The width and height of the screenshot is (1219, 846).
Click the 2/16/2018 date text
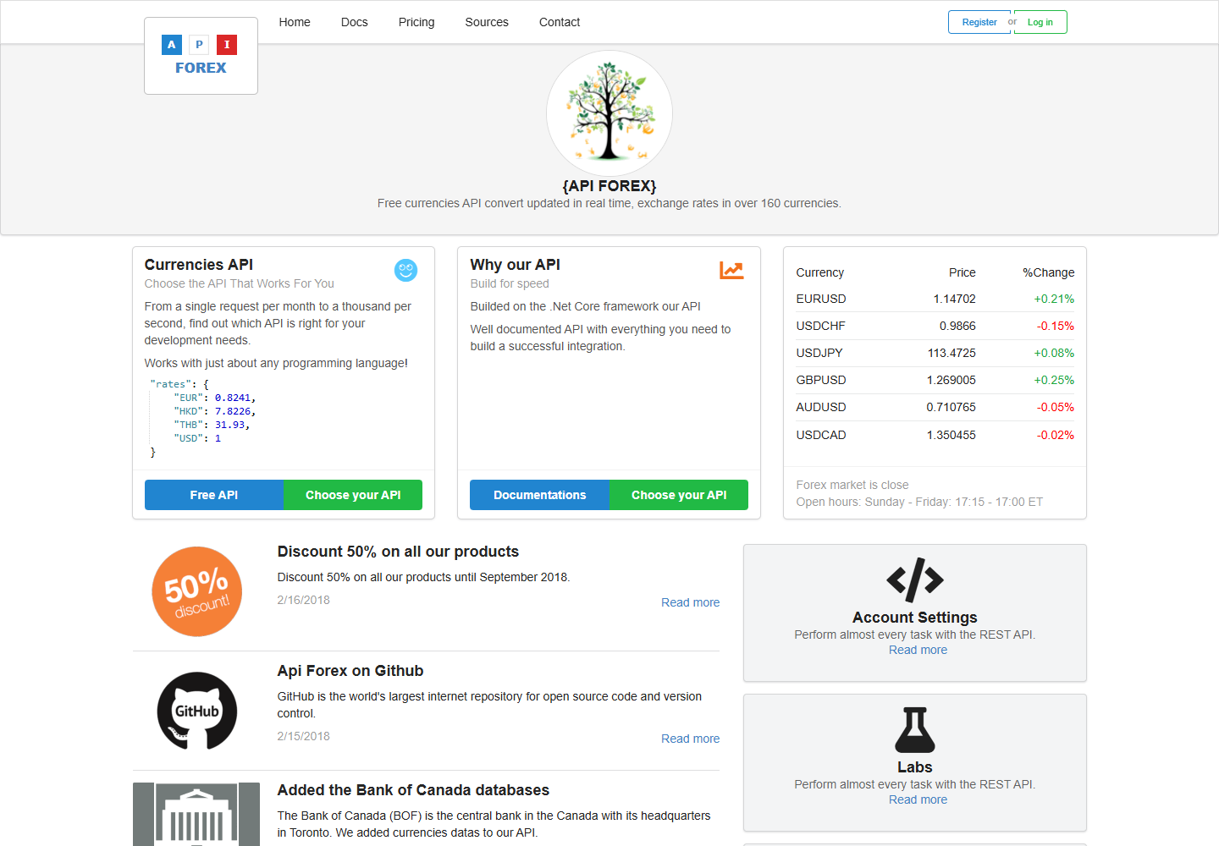304,600
